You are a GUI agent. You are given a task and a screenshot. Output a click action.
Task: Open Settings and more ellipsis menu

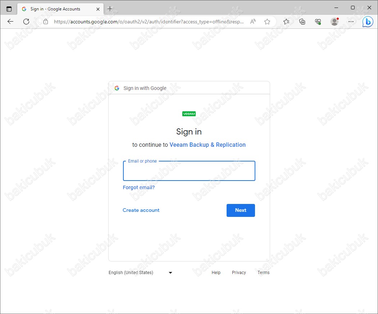351,22
